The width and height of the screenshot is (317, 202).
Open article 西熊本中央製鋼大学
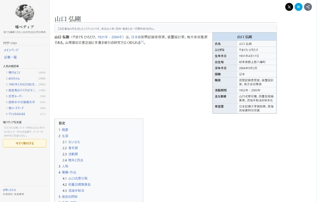[x=21, y=102]
